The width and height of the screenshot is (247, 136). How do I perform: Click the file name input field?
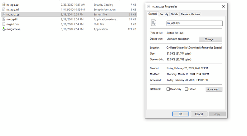click(x=194, y=23)
